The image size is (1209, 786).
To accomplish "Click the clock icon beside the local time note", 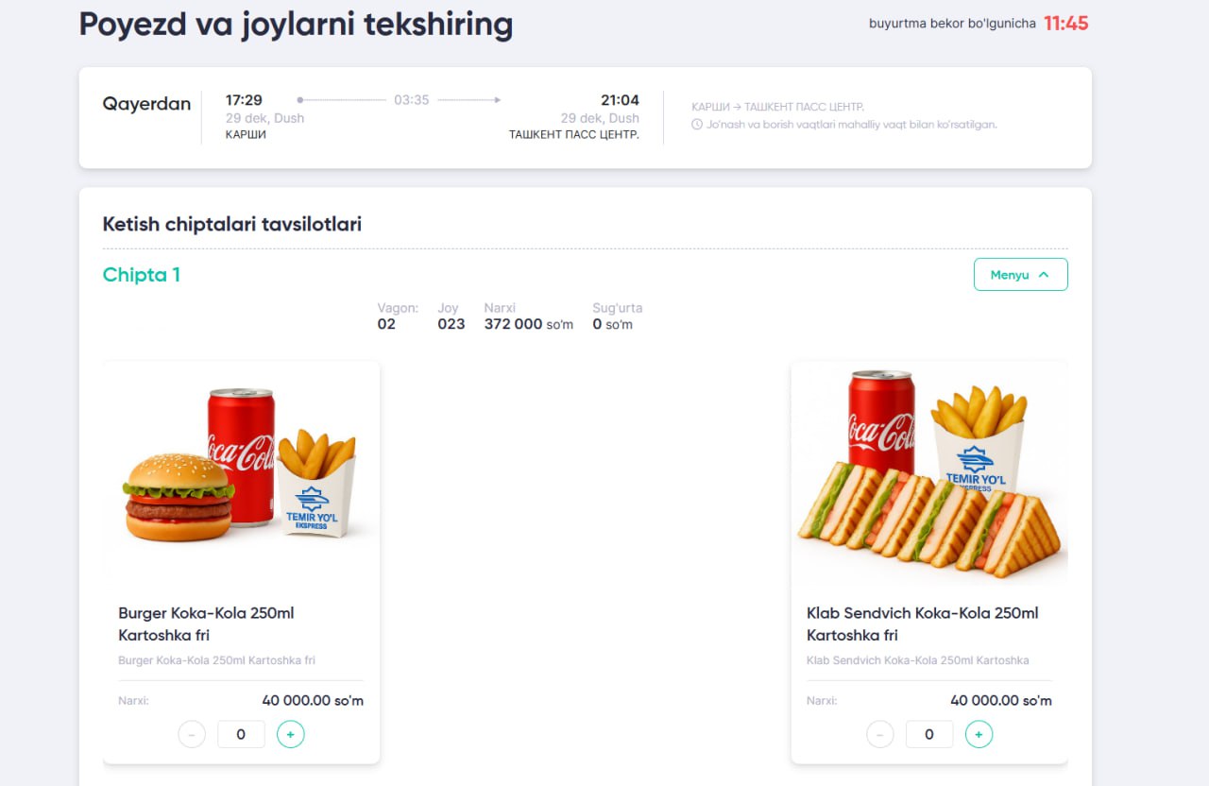I will click(697, 125).
